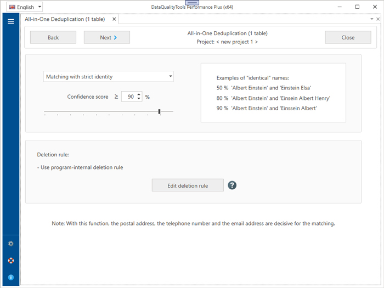Image resolution: width=384 pixels, height=288 pixels.
Task: Click the confidence score slider thumb
Action: 160,111
